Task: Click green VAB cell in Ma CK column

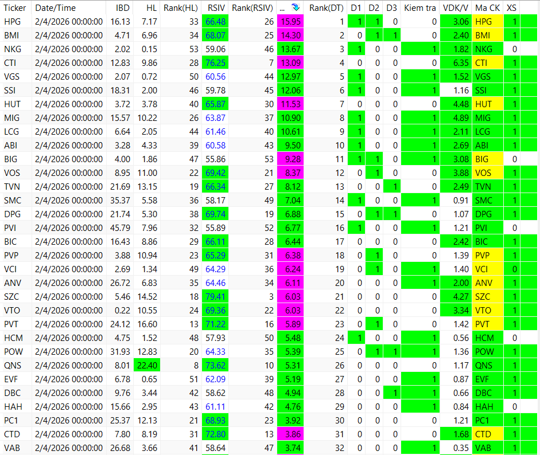Action: pyautogui.click(x=488, y=448)
